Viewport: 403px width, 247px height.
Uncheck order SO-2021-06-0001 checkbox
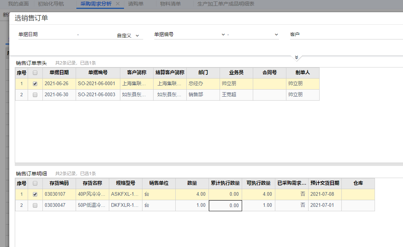(35, 84)
